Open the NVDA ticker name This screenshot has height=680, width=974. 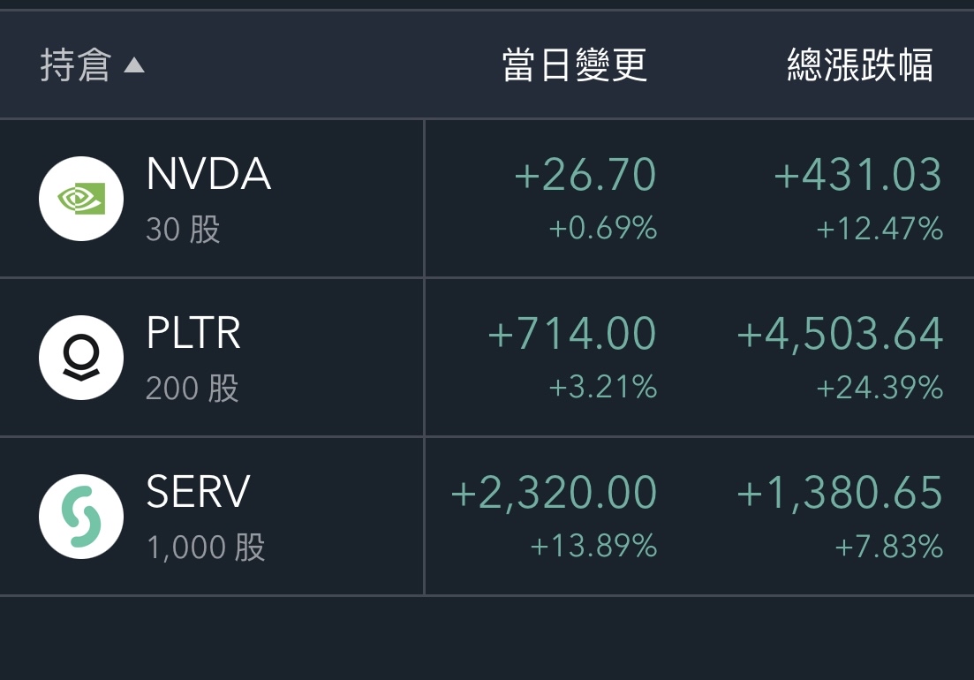tap(208, 174)
